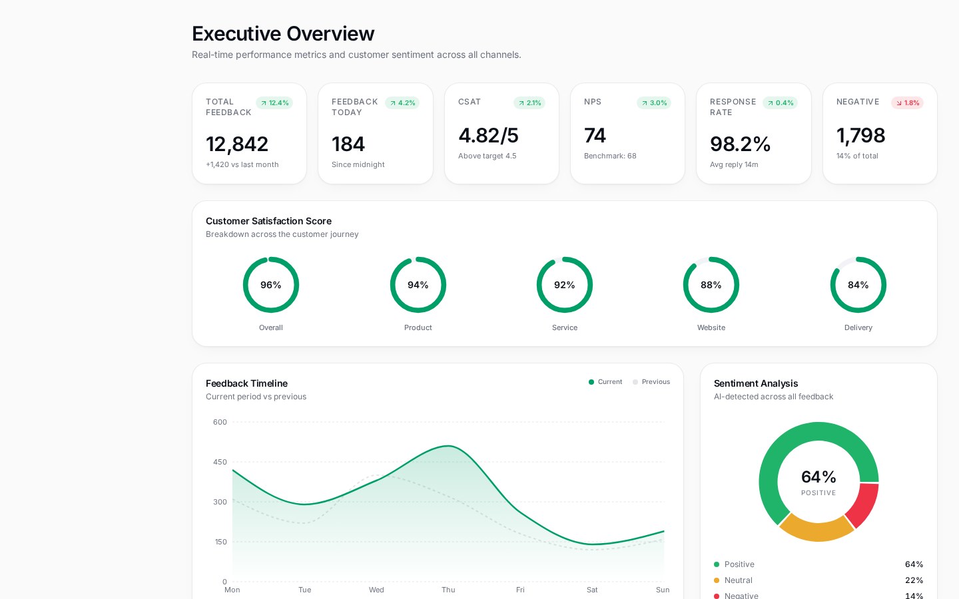Select the Service 92% satisfaction gauge

pos(565,285)
